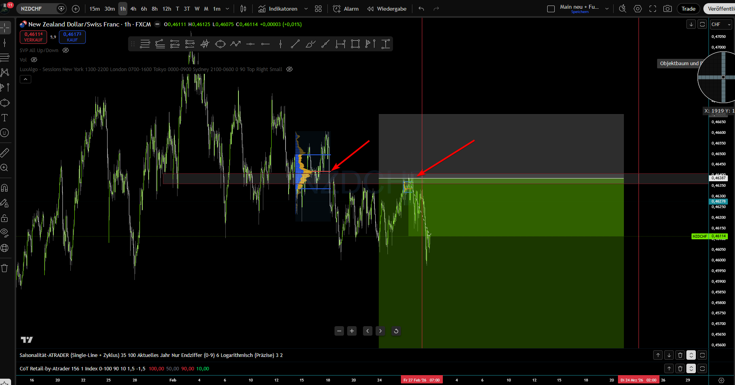735x385 pixels.
Task: Switch to the 4h timeframe
Action: [133, 8]
